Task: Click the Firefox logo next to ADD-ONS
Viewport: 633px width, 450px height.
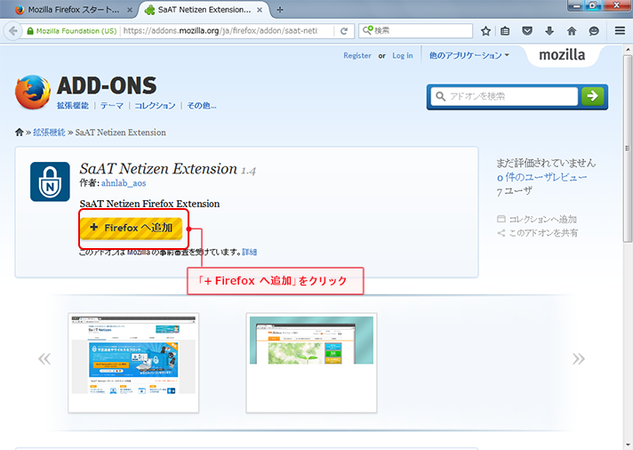Action: tap(33, 92)
